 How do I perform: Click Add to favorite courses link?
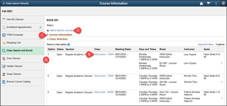coord(61,31)
